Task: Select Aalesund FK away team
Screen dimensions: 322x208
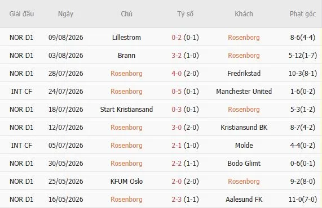Action: click(x=244, y=200)
